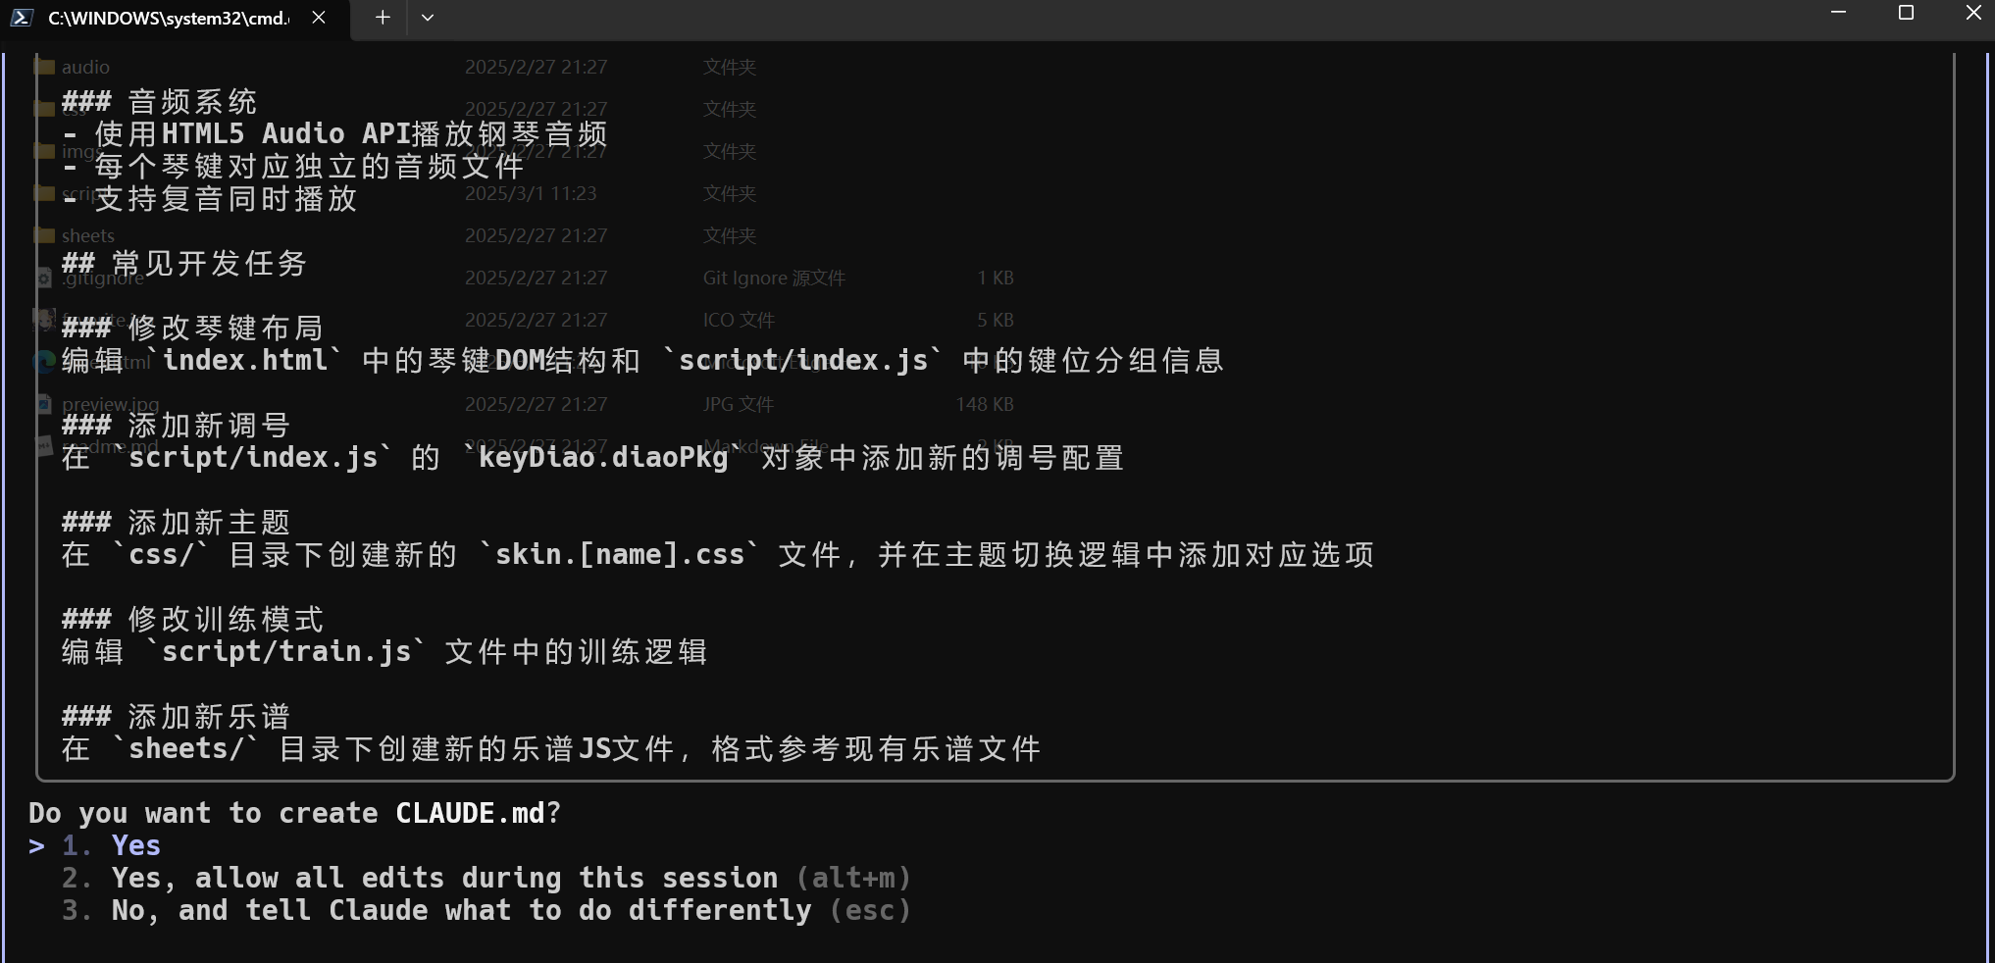Maximize the terminal window
This screenshot has height=963, width=1995.
(1907, 13)
